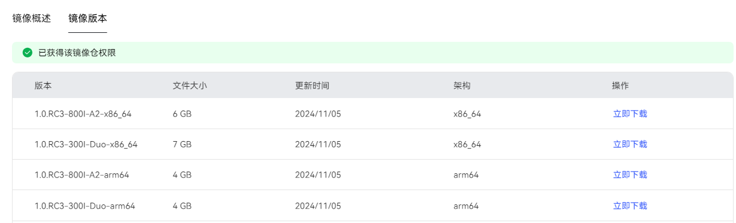Download 1.0.RC3-300I-Duo-arm64 via 立即下载

pos(630,206)
